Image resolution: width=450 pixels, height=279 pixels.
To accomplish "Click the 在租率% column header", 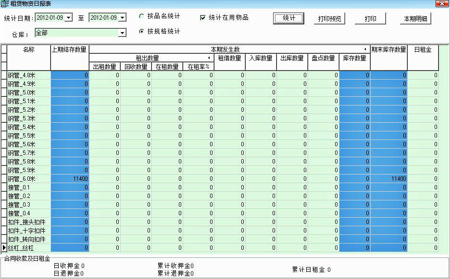I will [199, 67].
